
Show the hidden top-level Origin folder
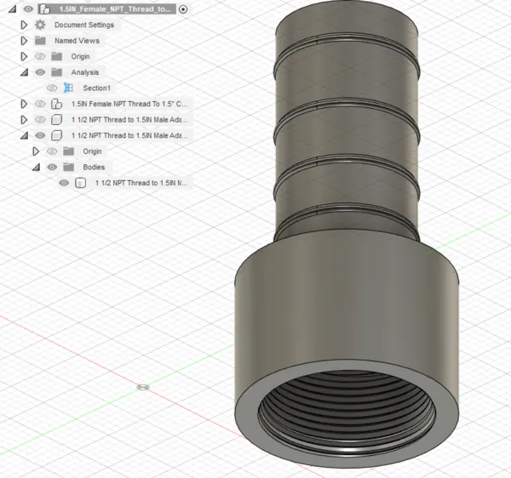[40, 56]
